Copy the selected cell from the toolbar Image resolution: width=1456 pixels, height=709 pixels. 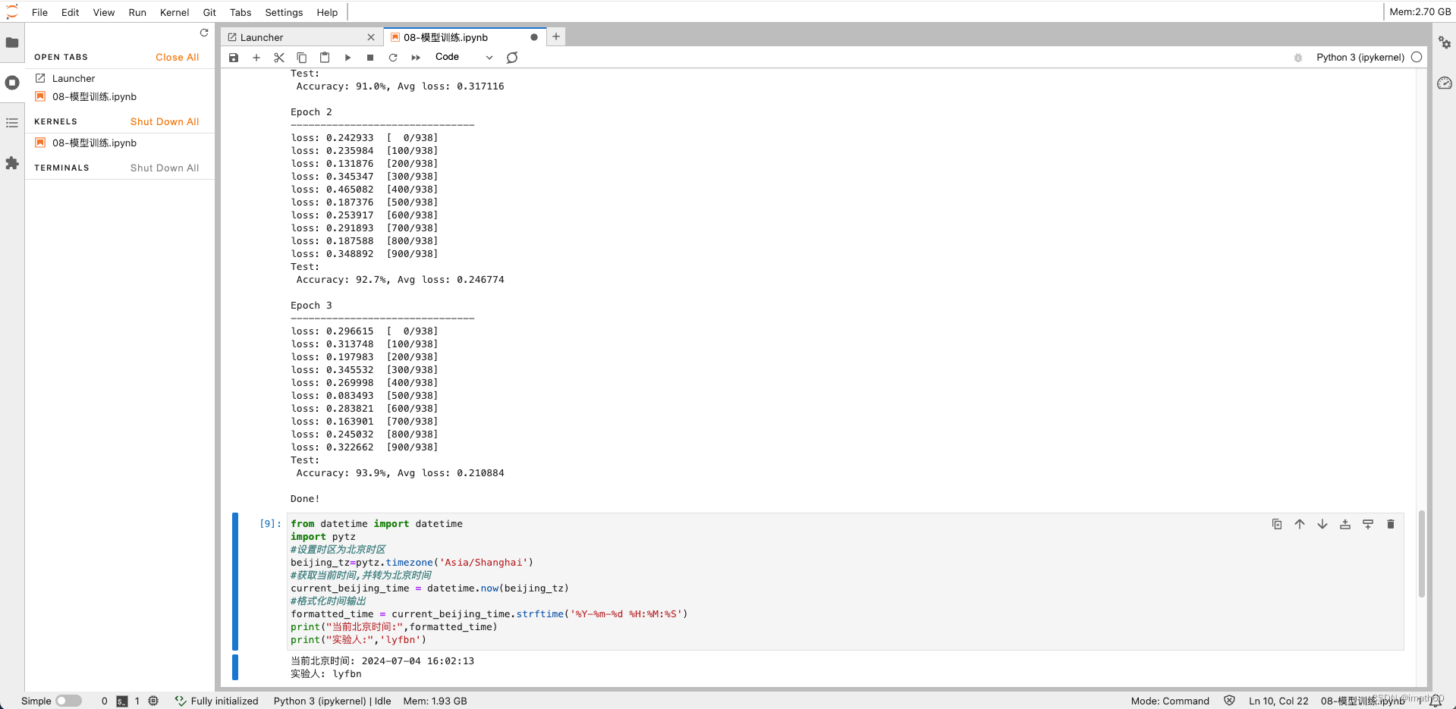pos(302,58)
